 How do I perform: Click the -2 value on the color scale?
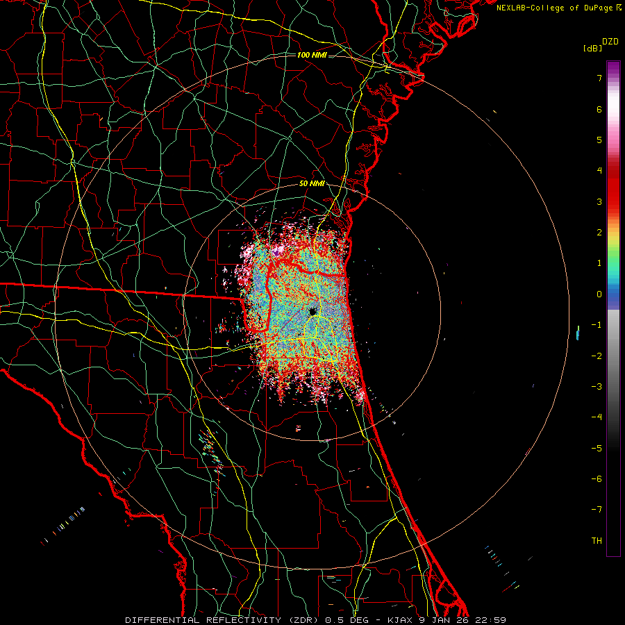pyautogui.click(x=597, y=356)
